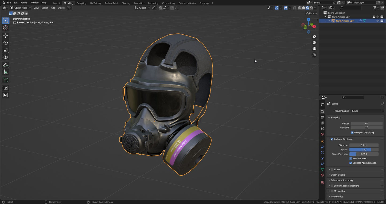Open the Render menu

coord(24,3)
